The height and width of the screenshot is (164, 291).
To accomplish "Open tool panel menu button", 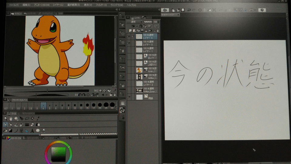I will coord(5,113).
